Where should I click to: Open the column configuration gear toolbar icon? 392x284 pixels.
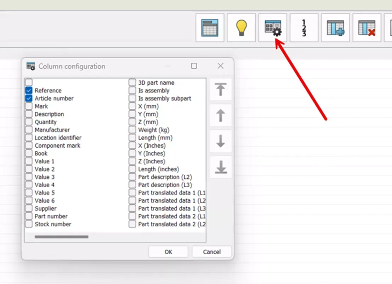[x=273, y=28]
